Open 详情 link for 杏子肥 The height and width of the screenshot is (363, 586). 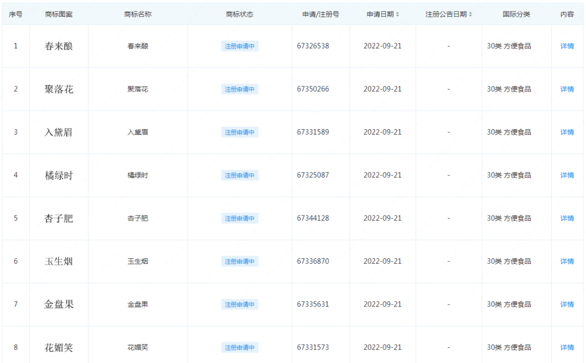[567, 218]
